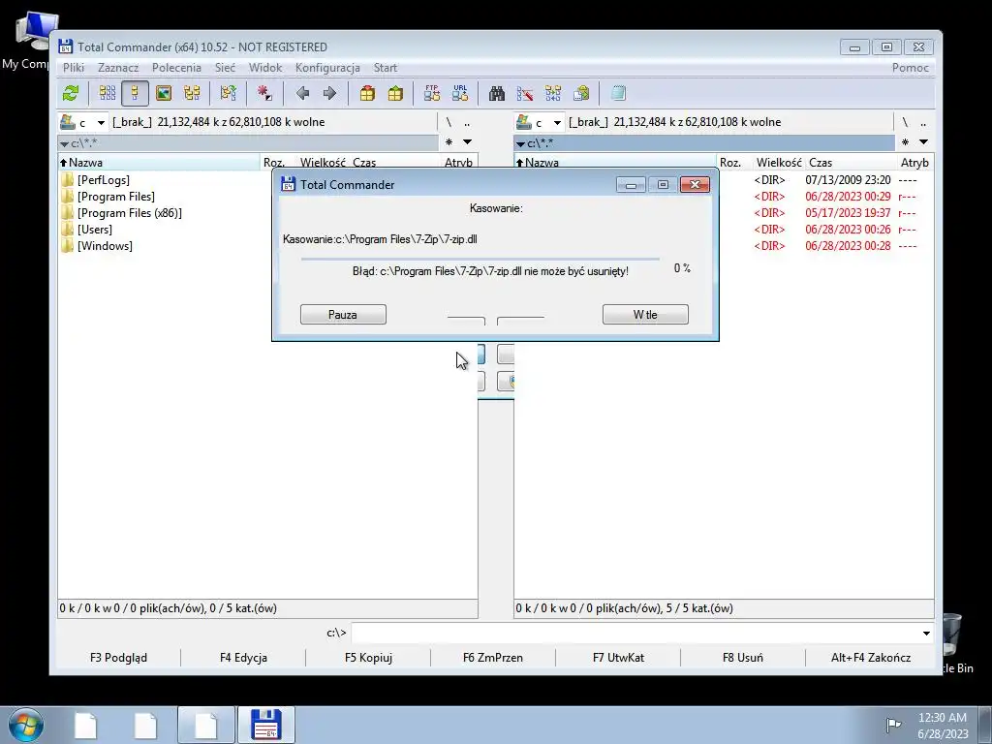This screenshot has height=744, width=992.
Task: Click the invert selection toolbar icon
Action: (229, 94)
